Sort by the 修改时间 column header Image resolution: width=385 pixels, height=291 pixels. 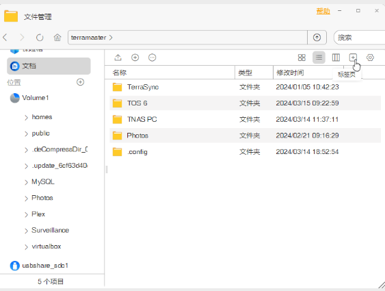pos(290,73)
